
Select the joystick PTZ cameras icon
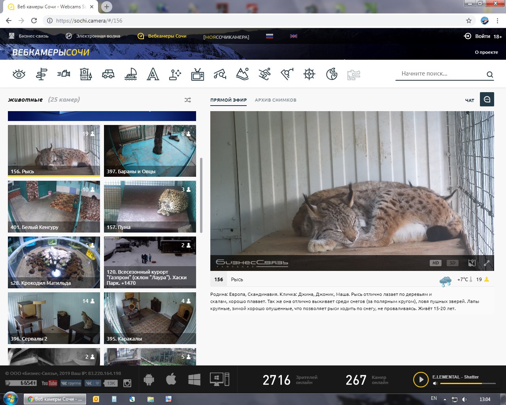tap(175, 74)
